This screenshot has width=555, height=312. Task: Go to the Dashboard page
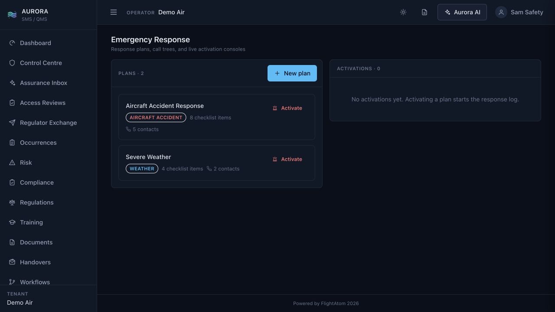(48, 43)
